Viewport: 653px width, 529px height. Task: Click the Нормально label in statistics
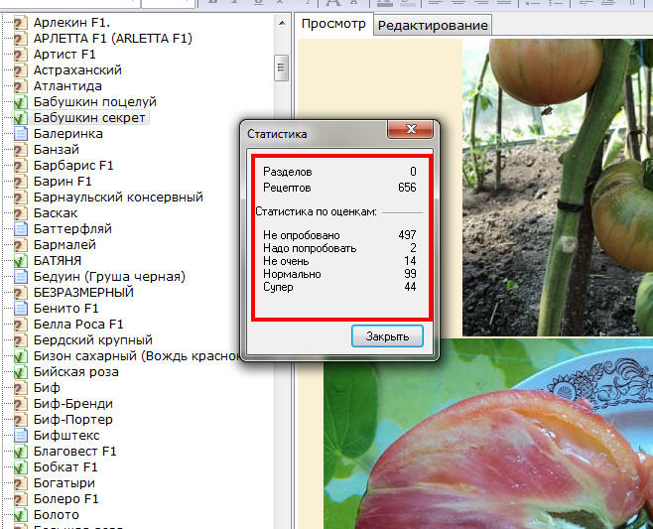point(292,274)
